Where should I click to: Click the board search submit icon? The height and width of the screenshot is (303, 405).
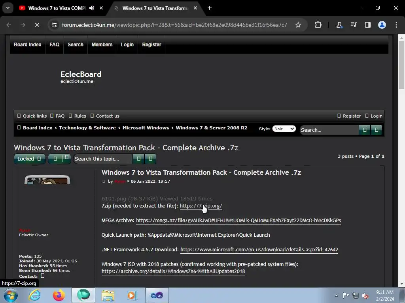point(365,130)
